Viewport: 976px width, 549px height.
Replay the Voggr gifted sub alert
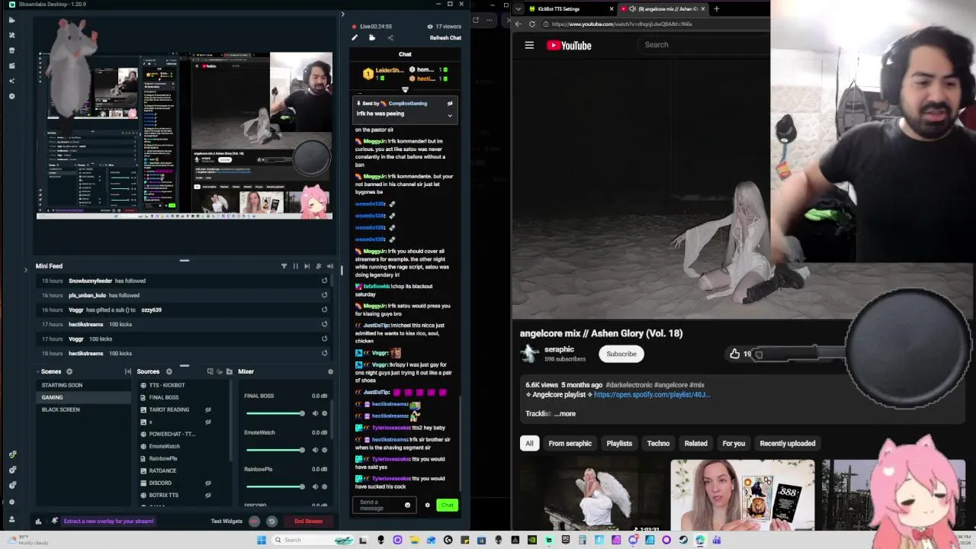pos(324,310)
